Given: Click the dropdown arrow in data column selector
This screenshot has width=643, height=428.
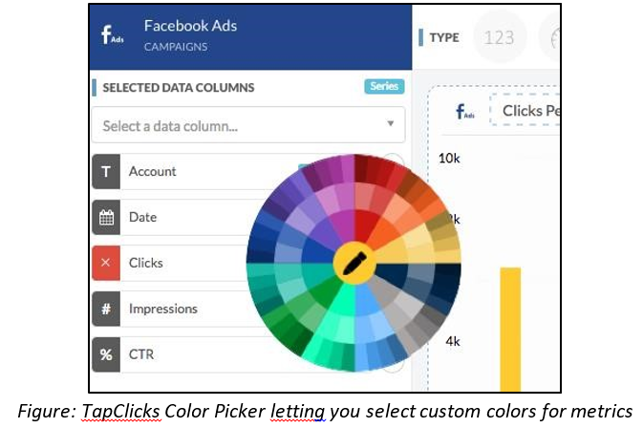Looking at the screenshot, I should (391, 123).
